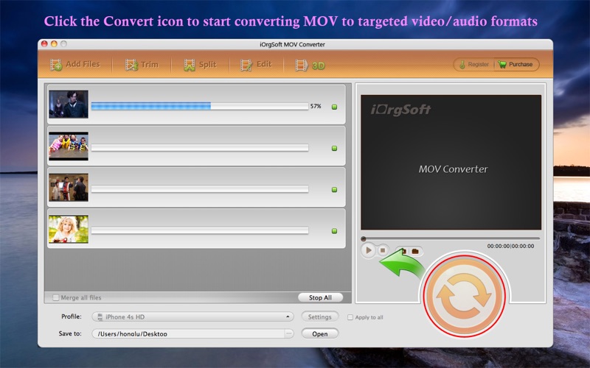Click the green stop square of third video
Screen dimensions: 590x368
click(x=334, y=190)
